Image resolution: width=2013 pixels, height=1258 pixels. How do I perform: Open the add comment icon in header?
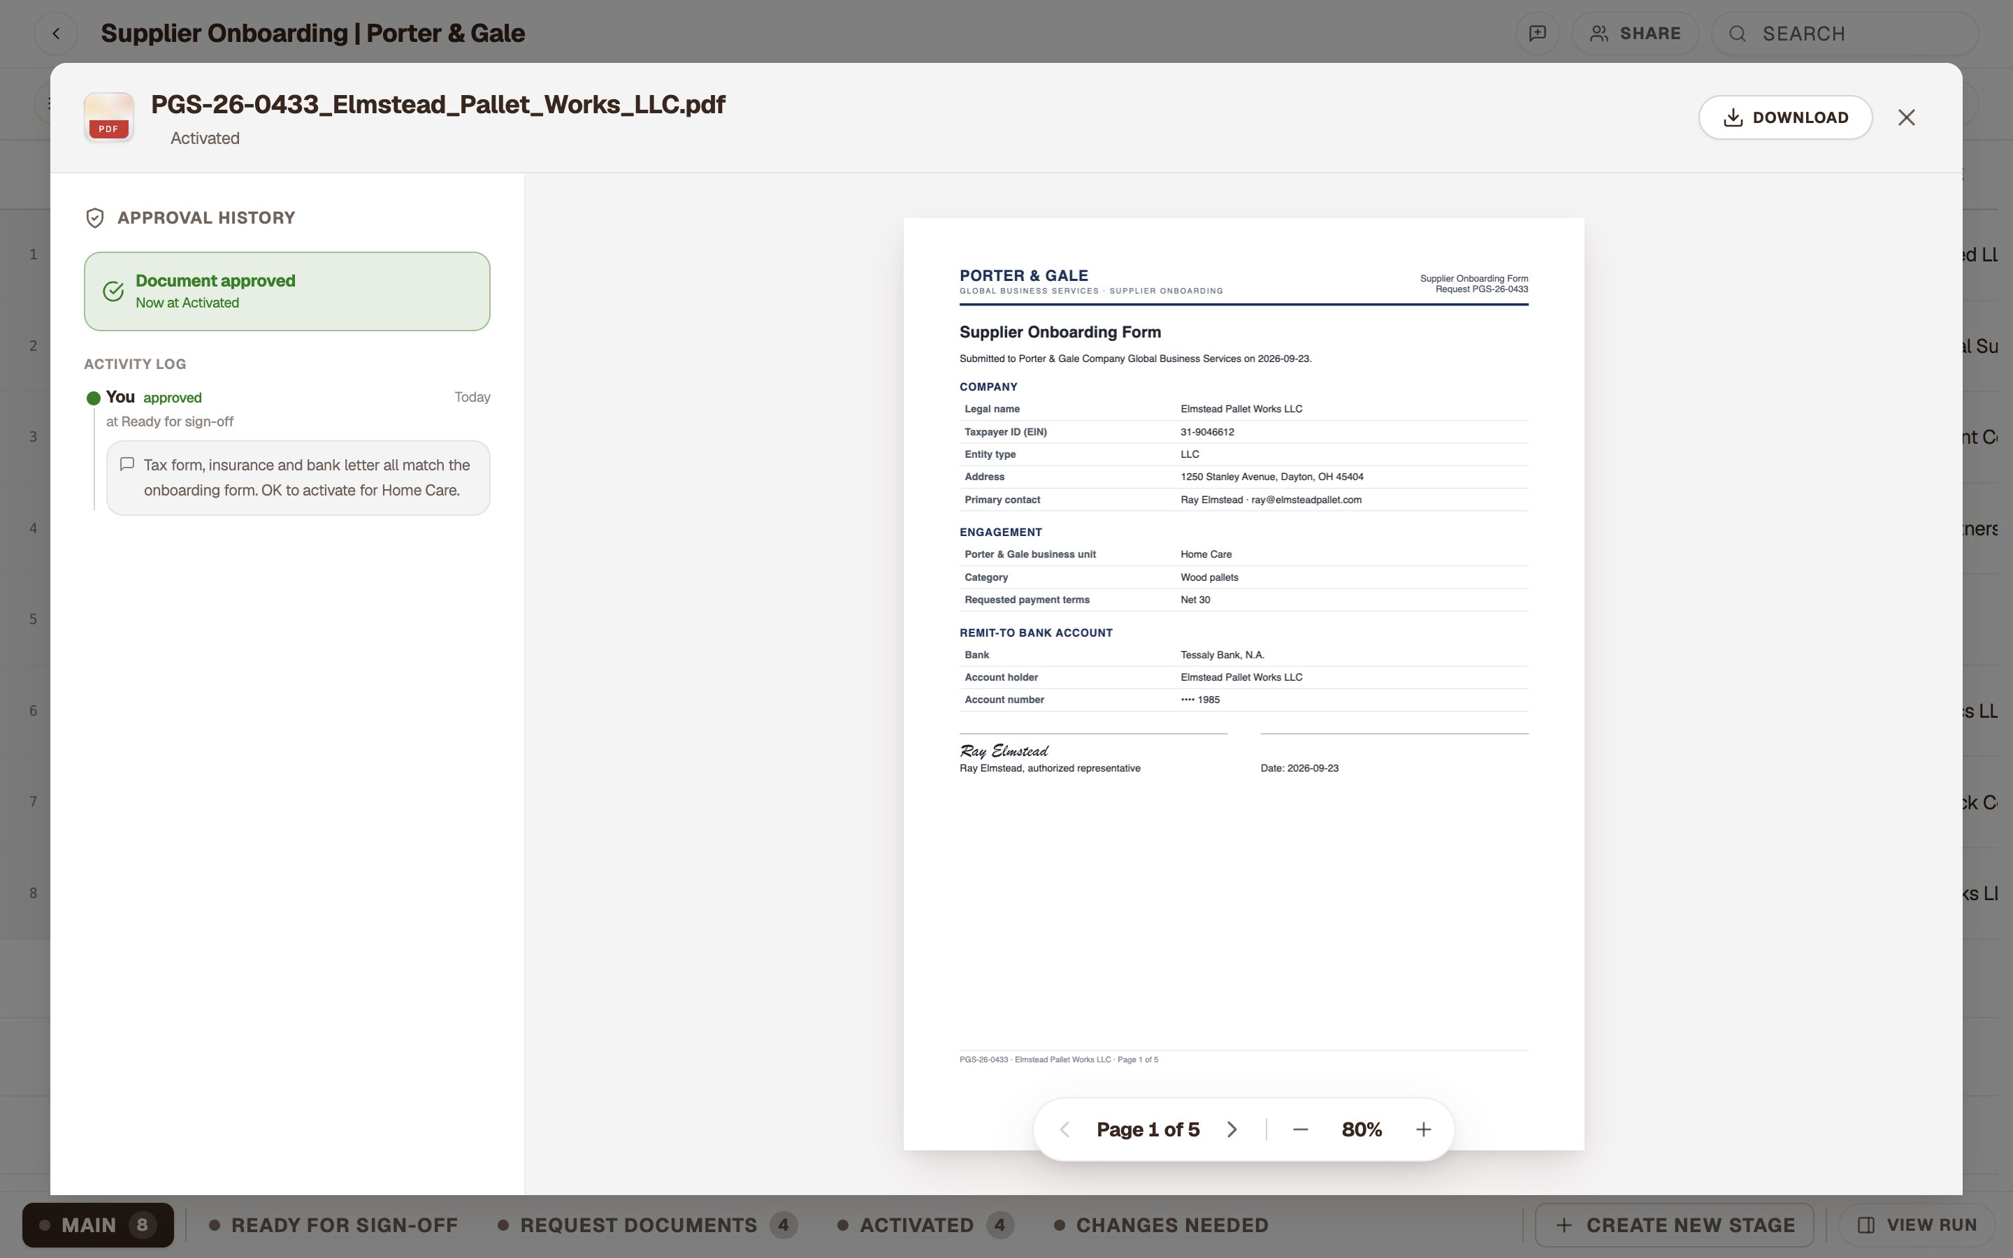[x=1537, y=34]
